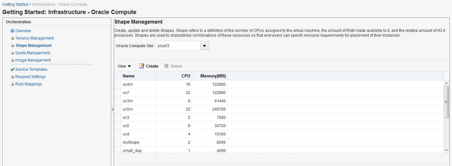Select the oc3m shape row
The width and height of the screenshot is (452, 166).
click(279, 101)
